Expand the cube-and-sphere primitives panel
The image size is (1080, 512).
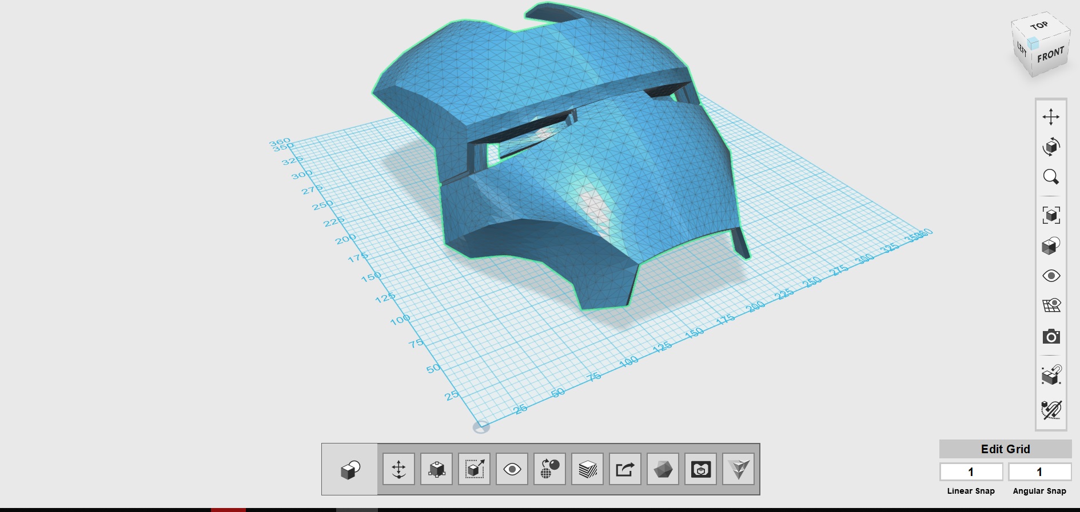pos(349,469)
